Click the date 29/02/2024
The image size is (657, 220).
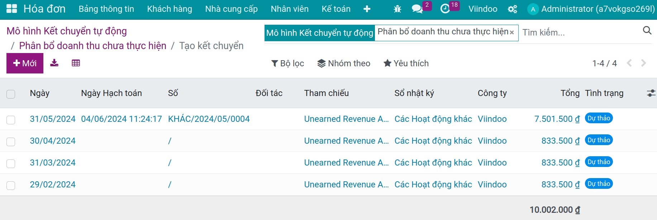click(53, 185)
